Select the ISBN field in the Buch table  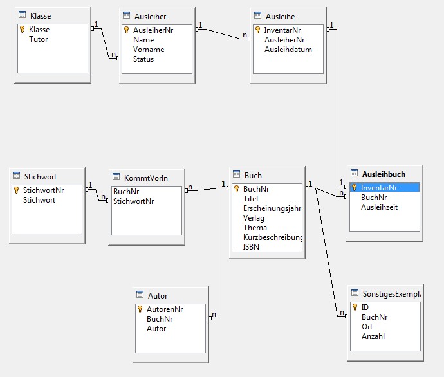[x=252, y=247]
